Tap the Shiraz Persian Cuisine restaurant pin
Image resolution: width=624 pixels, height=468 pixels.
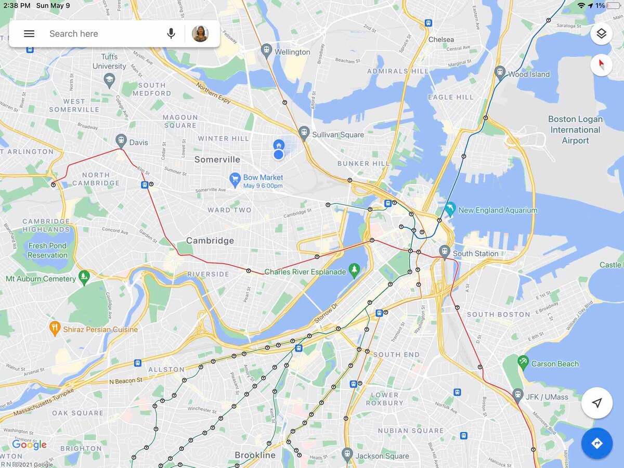[55, 328]
